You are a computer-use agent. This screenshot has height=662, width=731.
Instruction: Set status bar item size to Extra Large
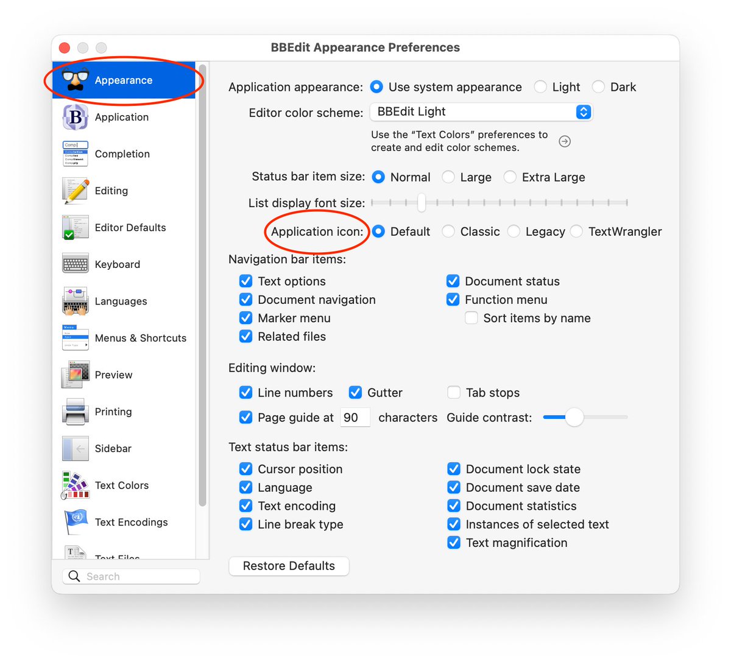pos(510,177)
